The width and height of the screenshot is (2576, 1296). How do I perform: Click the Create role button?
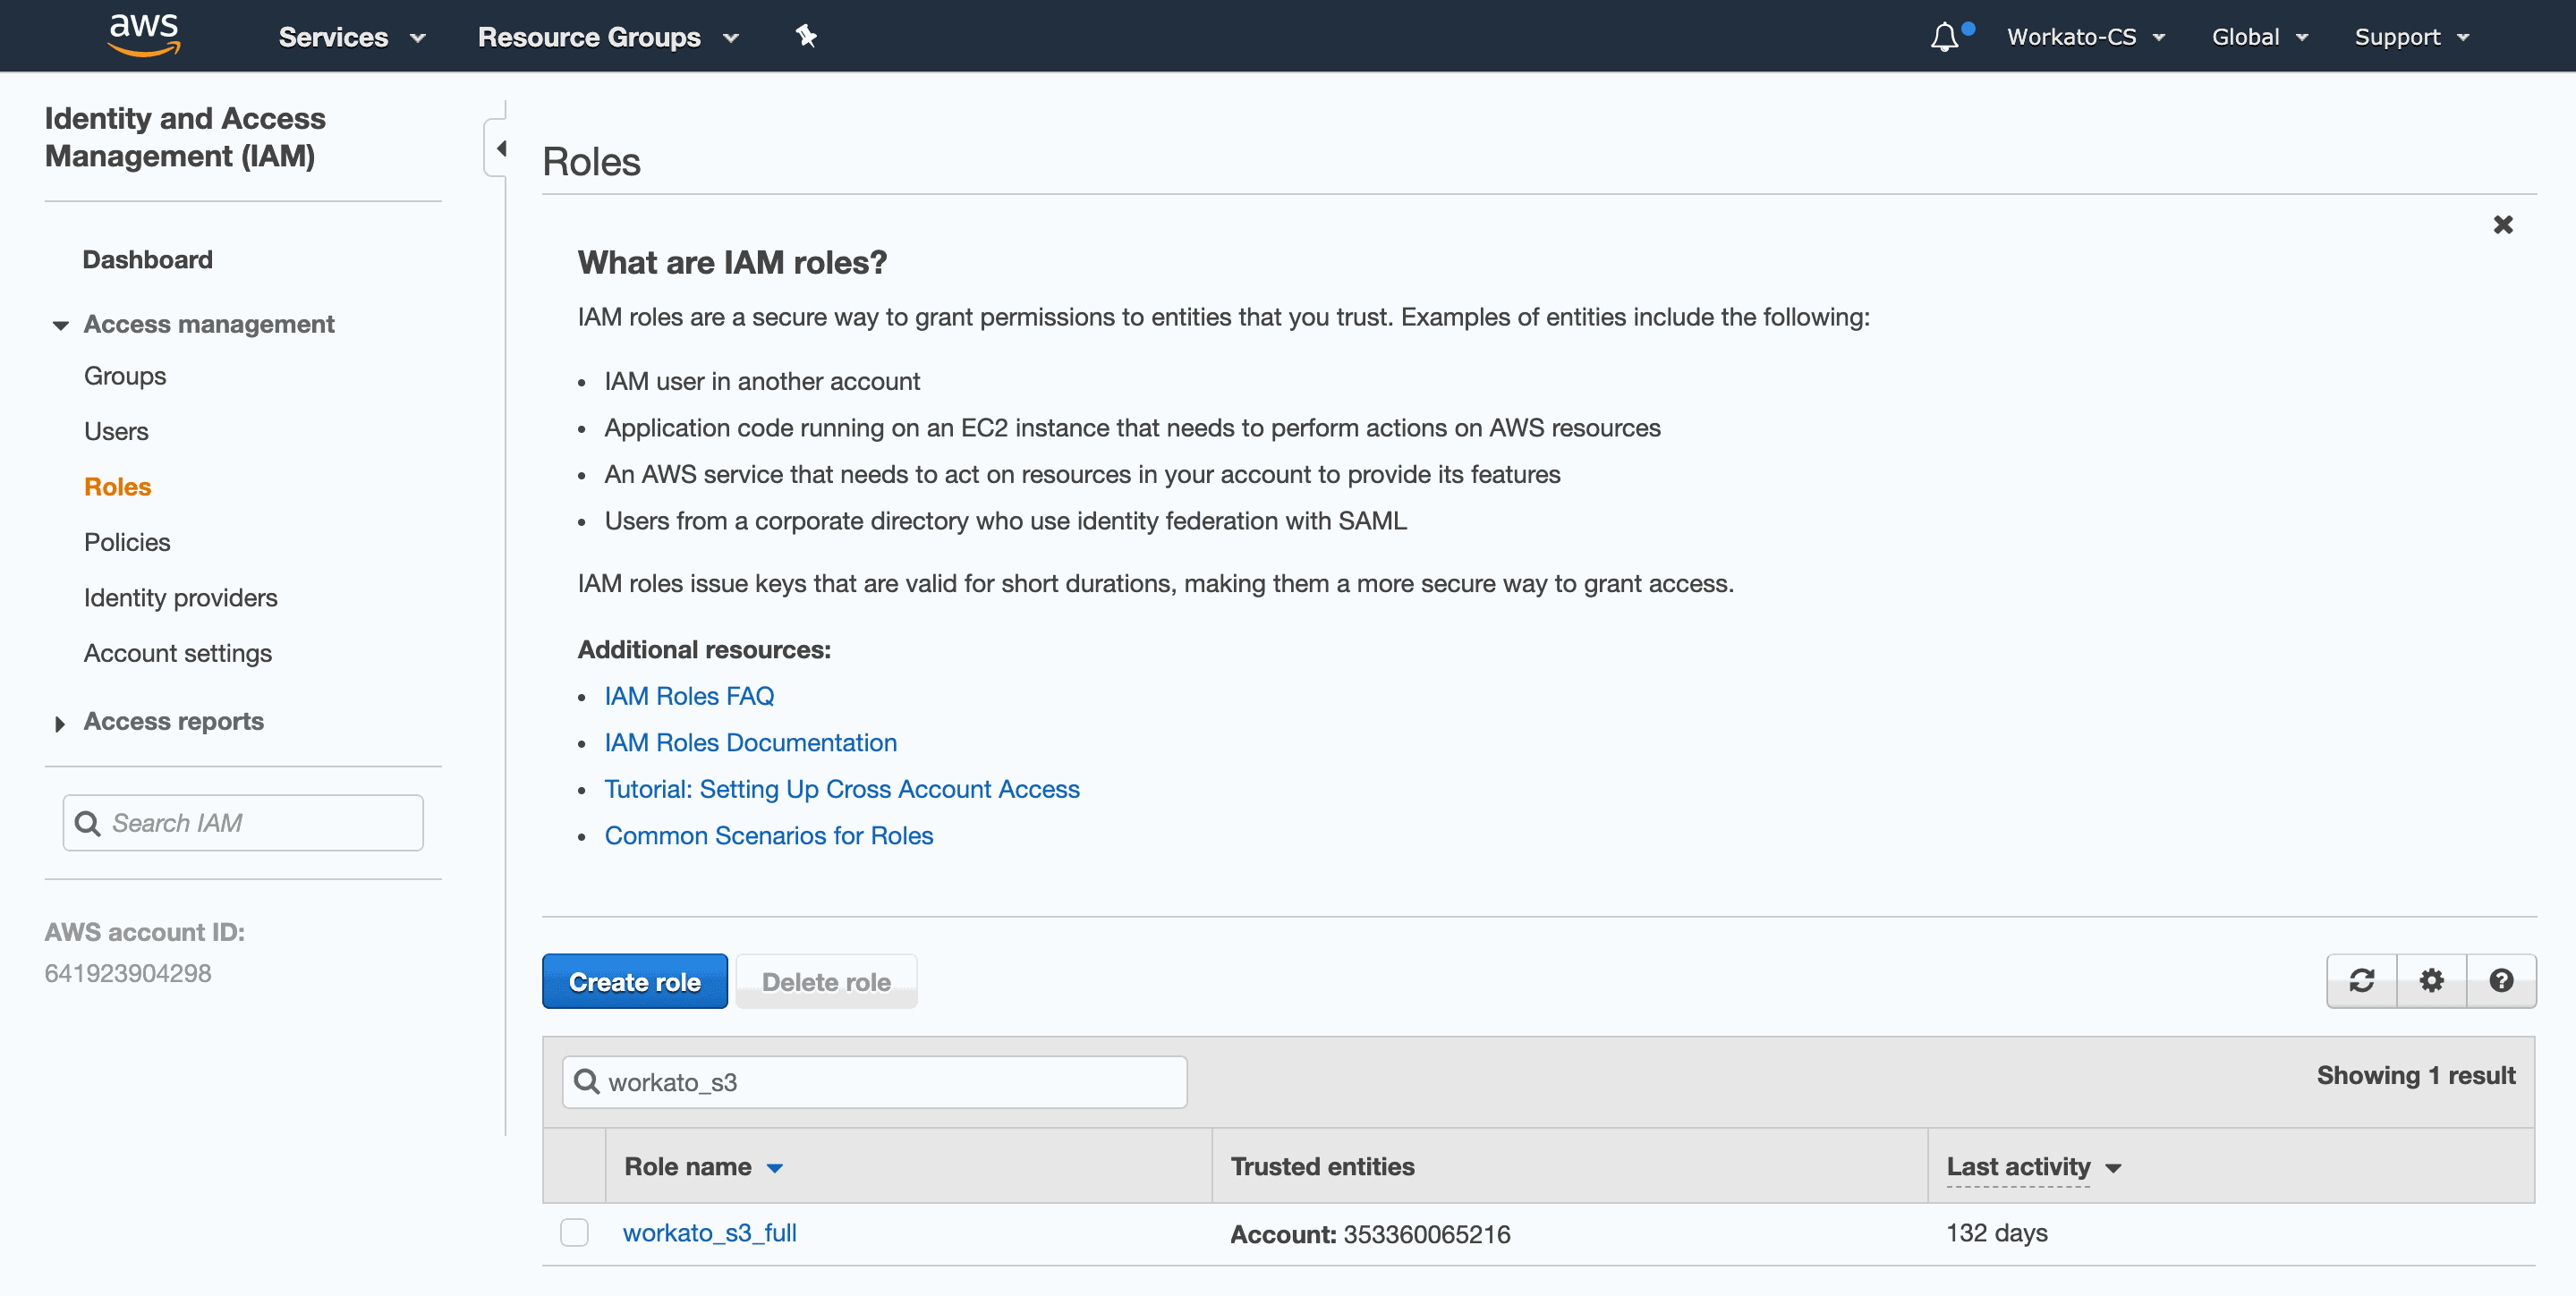point(634,981)
